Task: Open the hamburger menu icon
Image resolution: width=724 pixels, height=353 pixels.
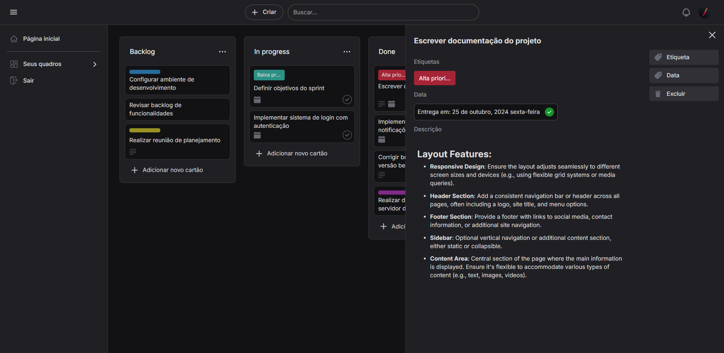Action: (x=14, y=12)
